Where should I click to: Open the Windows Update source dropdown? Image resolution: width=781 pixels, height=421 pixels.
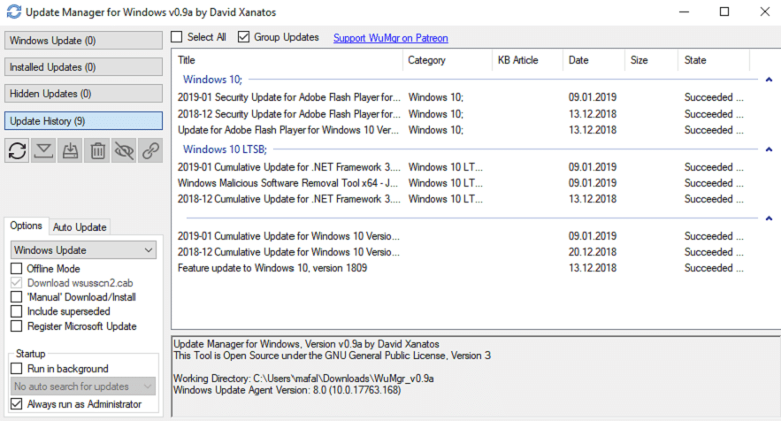[83, 250]
